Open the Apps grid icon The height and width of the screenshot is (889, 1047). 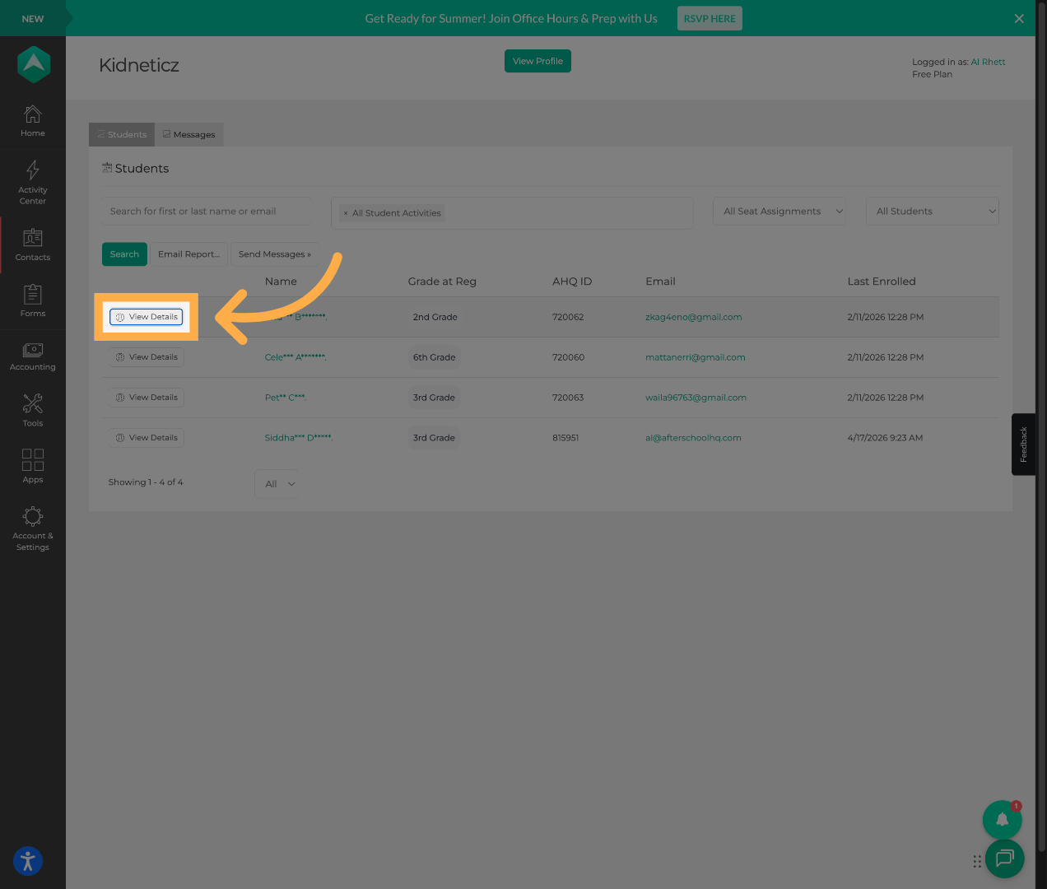pyautogui.click(x=33, y=466)
